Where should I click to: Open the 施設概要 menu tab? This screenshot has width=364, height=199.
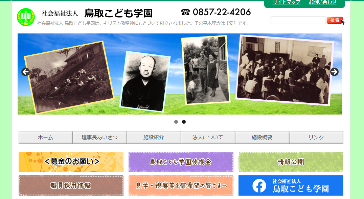pyautogui.click(x=262, y=138)
